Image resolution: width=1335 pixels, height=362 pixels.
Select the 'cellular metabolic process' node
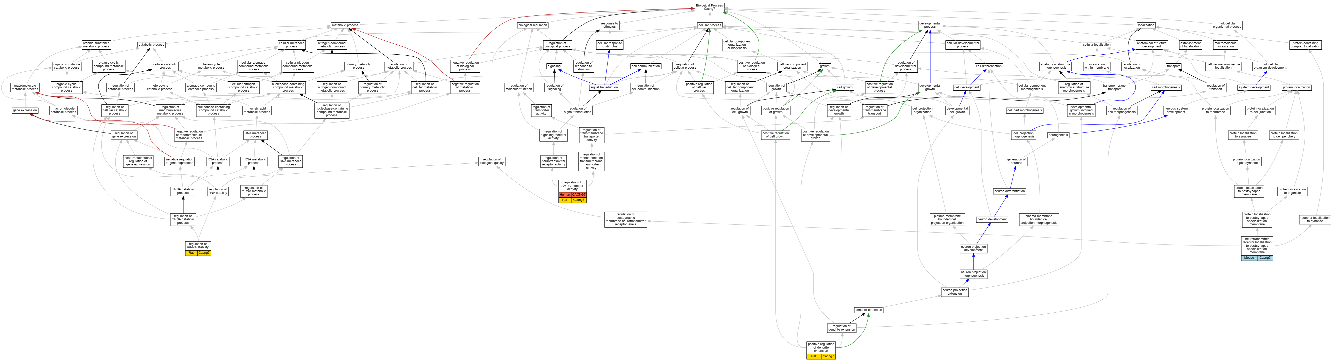point(292,44)
